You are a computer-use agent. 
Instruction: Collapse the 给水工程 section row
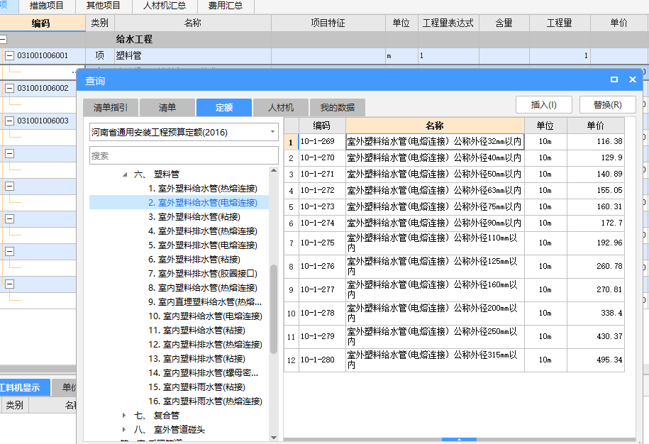point(3,39)
